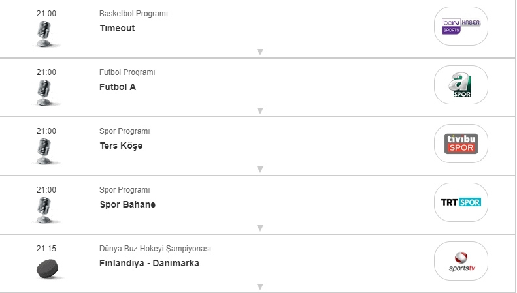This screenshot has height=293, width=517.
Task: Expand details for the Timeout row
Action: pos(259,52)
